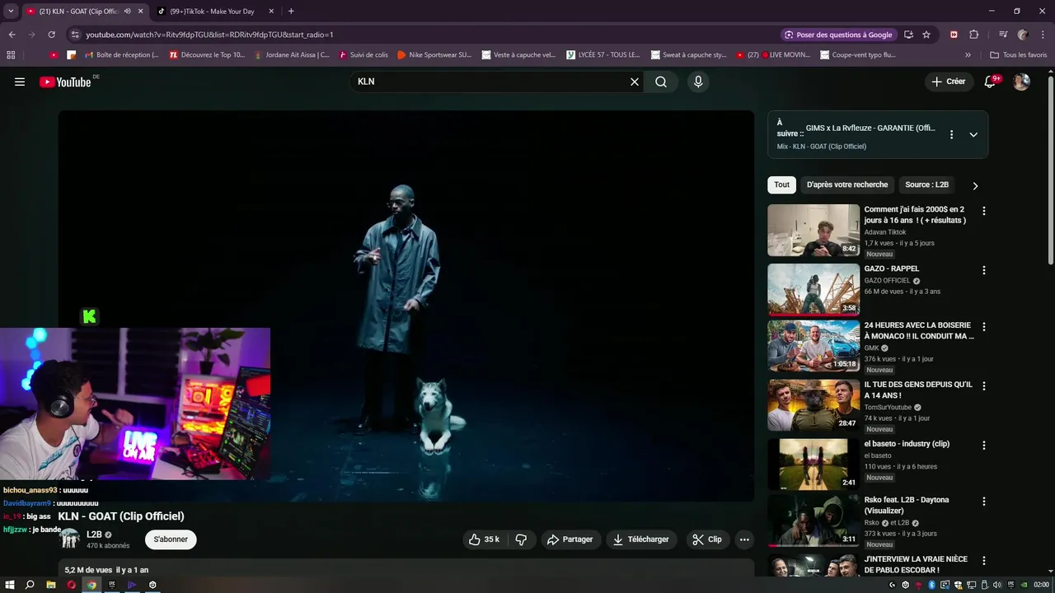This screenshot has height=593, width=1055.
Task: Create a clip with Clip button
Action: 707,539
